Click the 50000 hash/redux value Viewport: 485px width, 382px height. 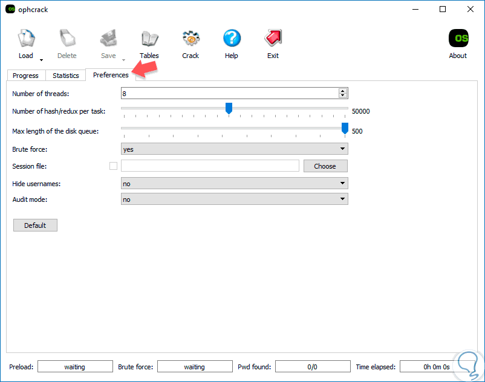coord(360,111)
